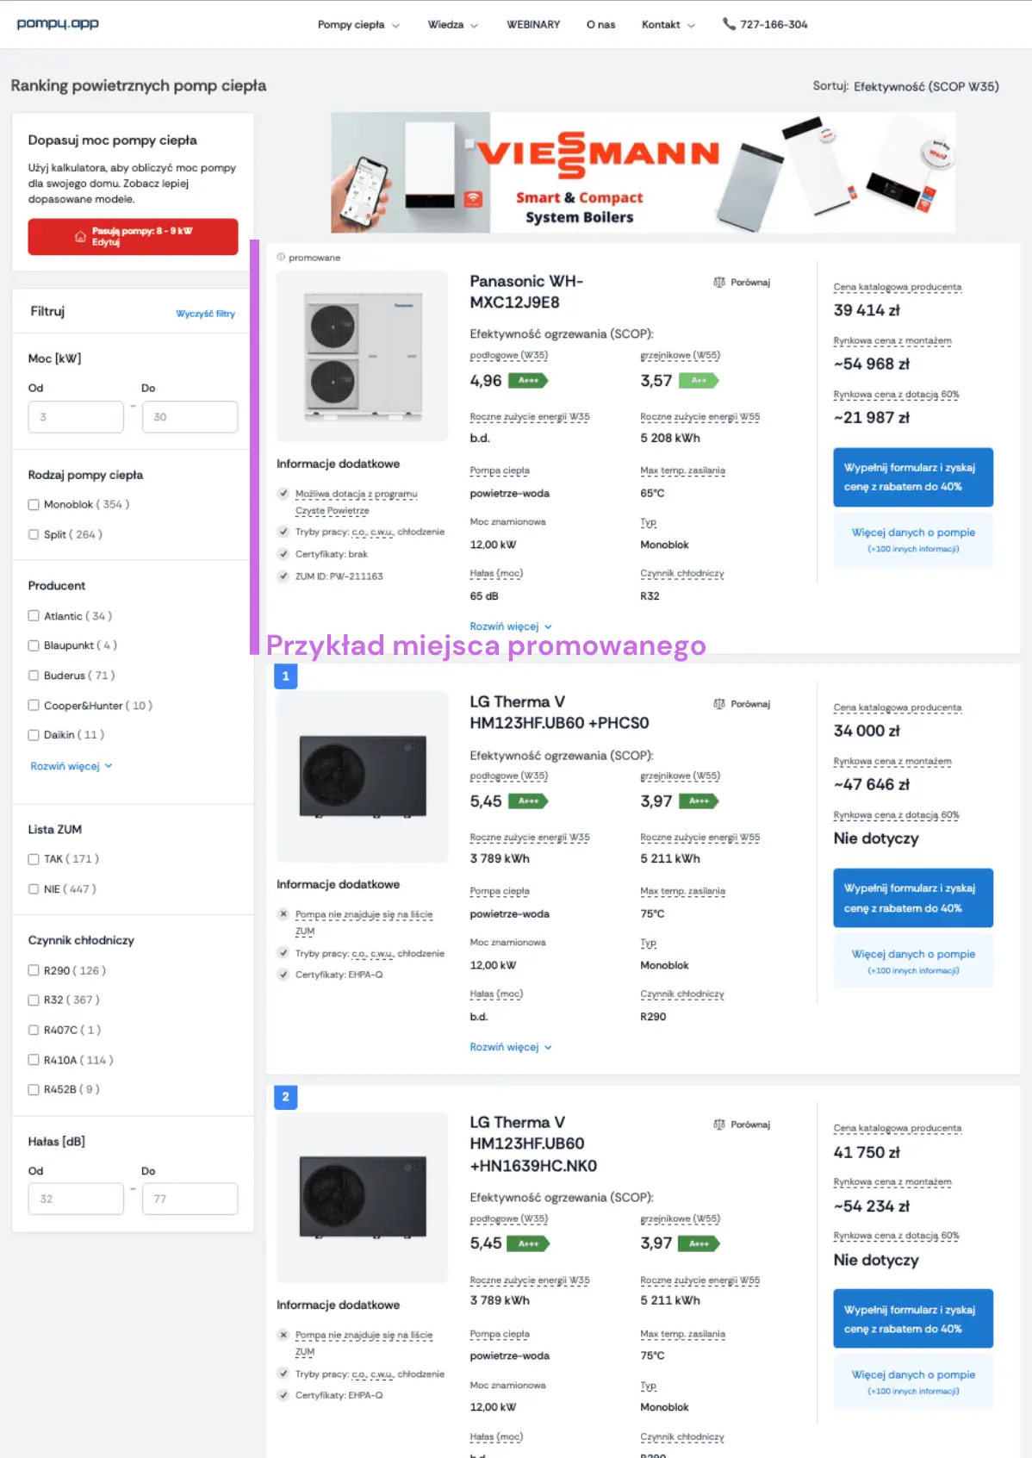Click the pompy.app logo
Screen dimensions: 1032x1458
point(58,23)
